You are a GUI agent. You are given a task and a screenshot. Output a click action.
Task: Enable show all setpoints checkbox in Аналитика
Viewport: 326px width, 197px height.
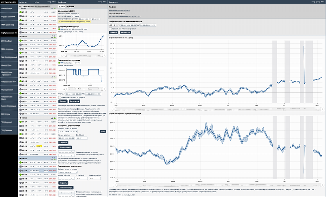(x=110, y=29)
